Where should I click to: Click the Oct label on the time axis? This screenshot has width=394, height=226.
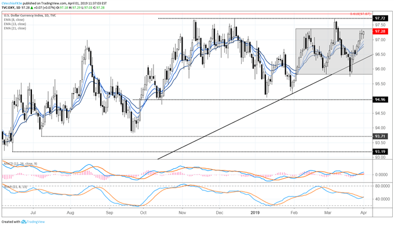pos(143,213)
